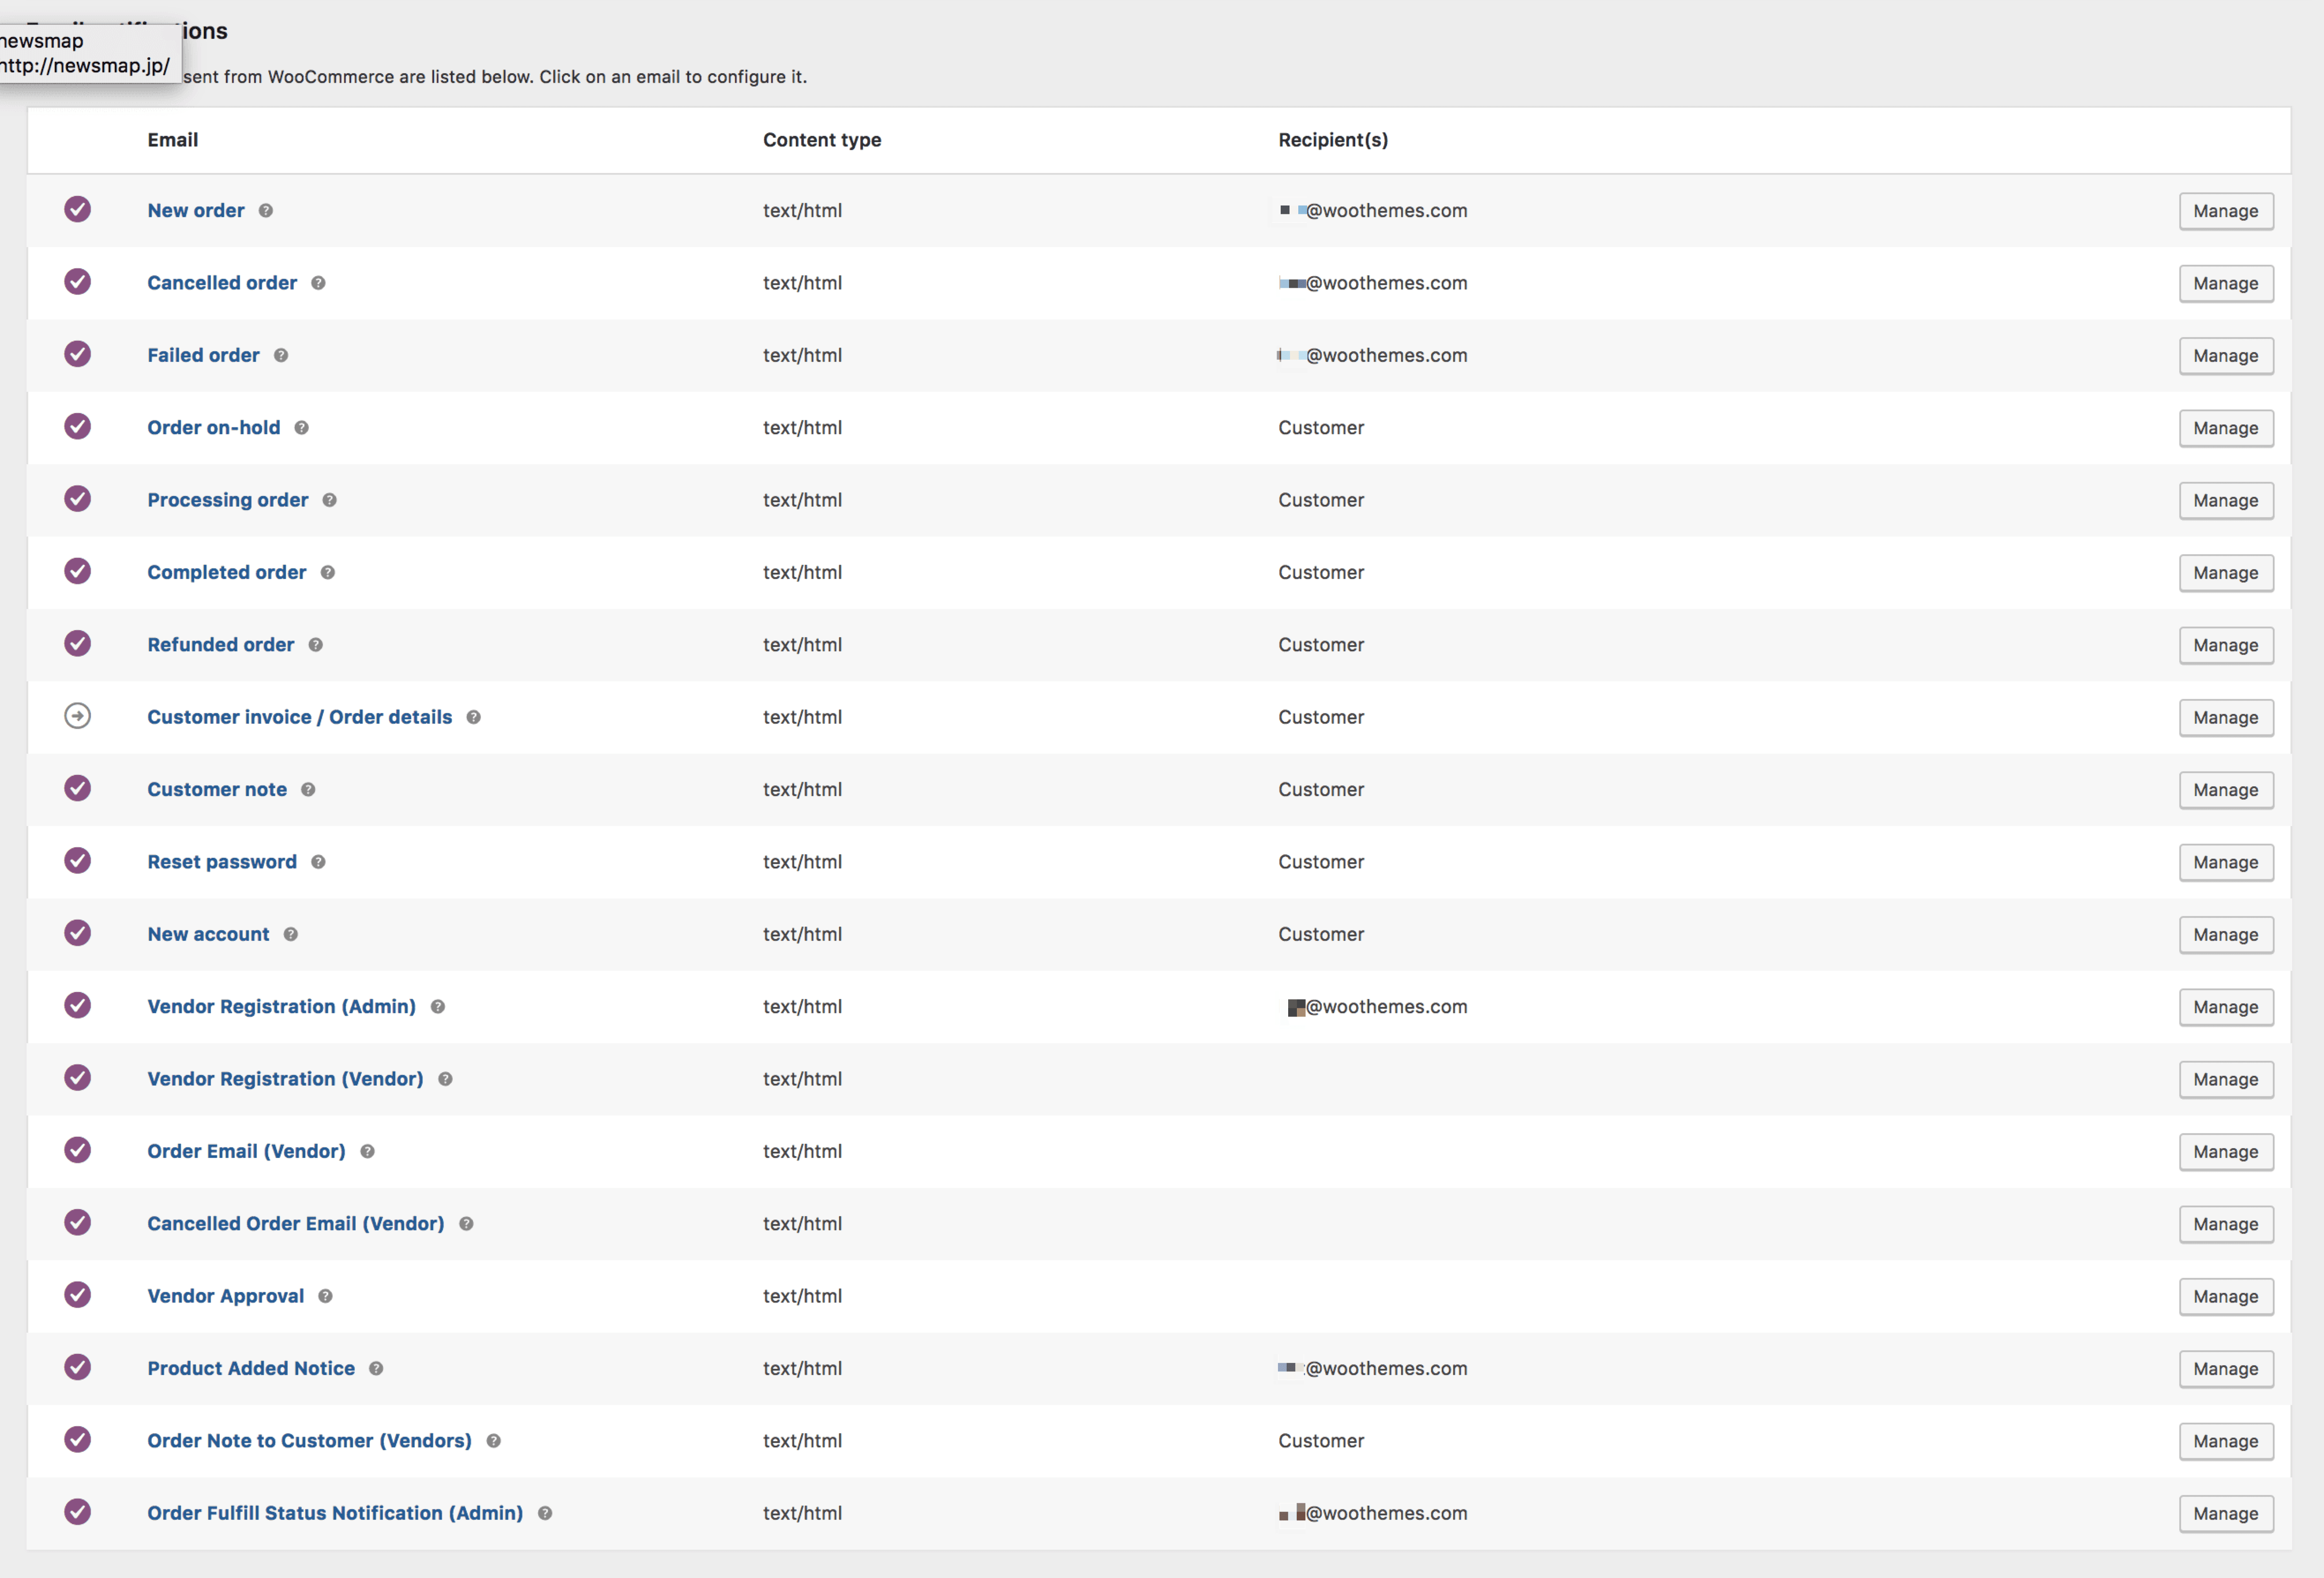
Task: Click the help icon beside Vendor Registration (Vendor)
Action: click(445, 1079)
